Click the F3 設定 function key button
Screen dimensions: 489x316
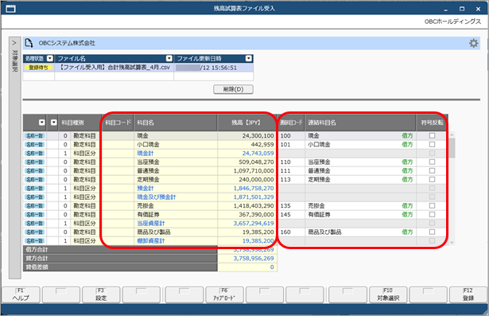pos(101,295)
